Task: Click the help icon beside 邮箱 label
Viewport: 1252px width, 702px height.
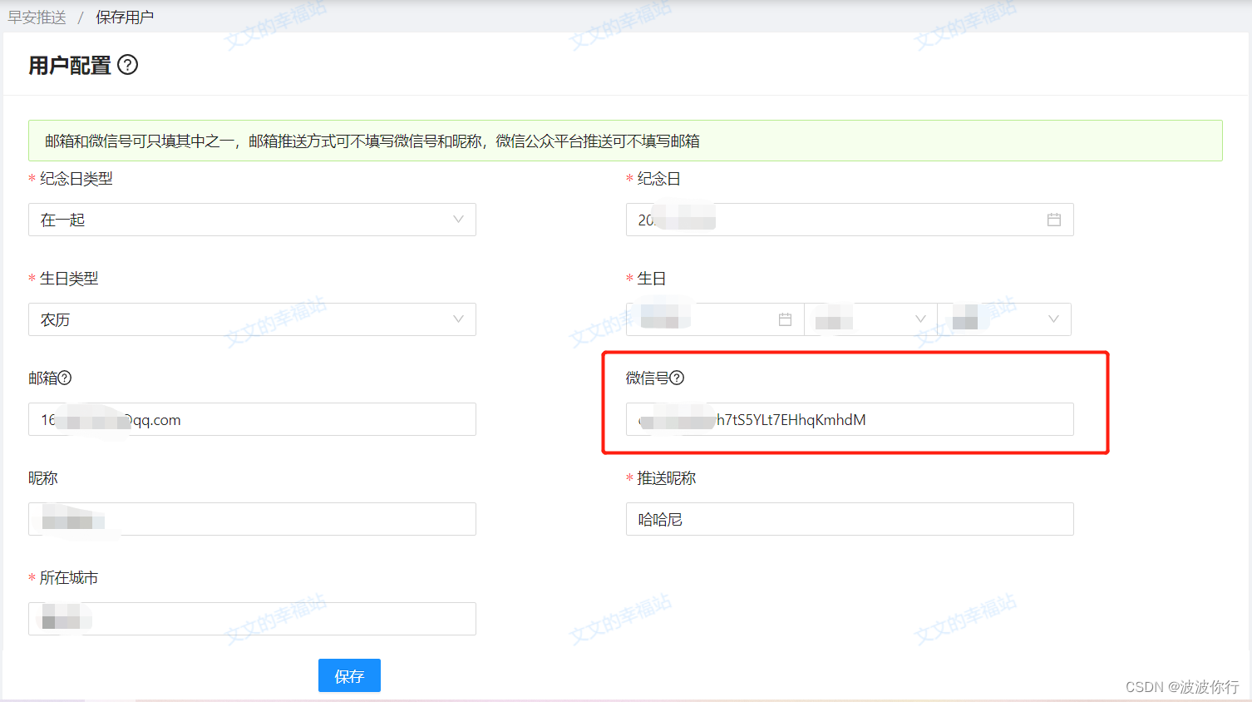Action: coord(65,378)
